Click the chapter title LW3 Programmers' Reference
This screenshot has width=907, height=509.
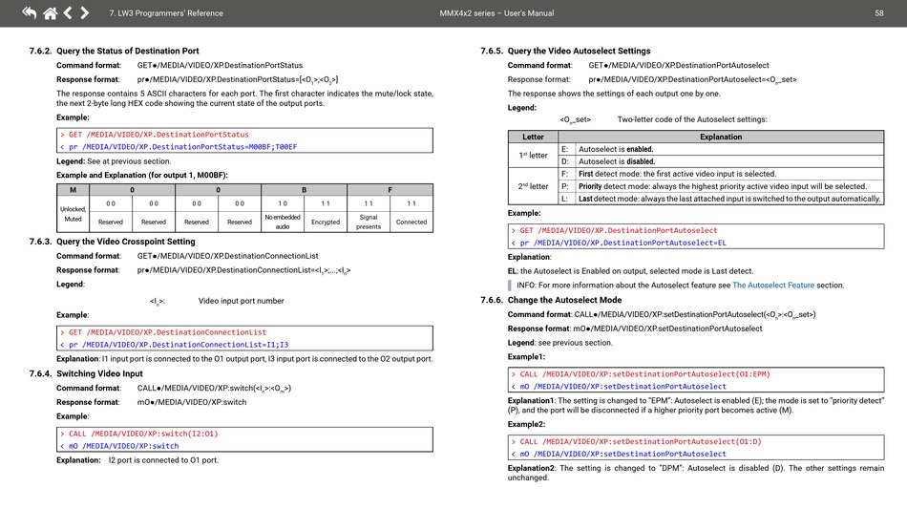[166, 13]
